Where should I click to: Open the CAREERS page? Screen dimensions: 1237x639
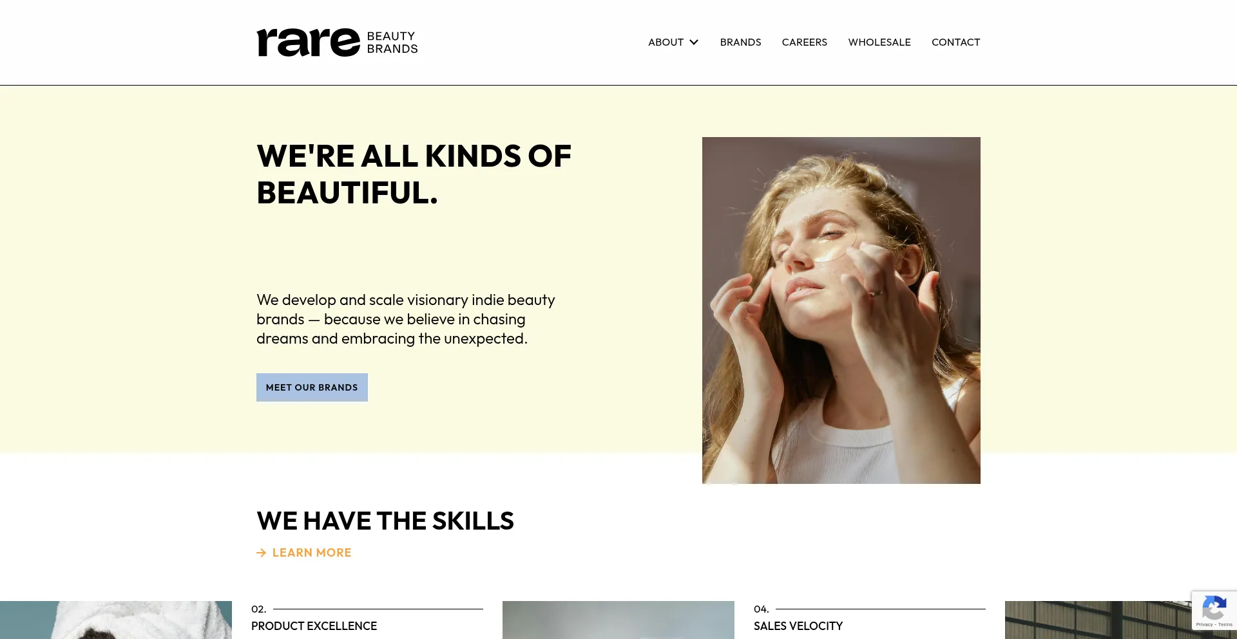tap(804, 42)
